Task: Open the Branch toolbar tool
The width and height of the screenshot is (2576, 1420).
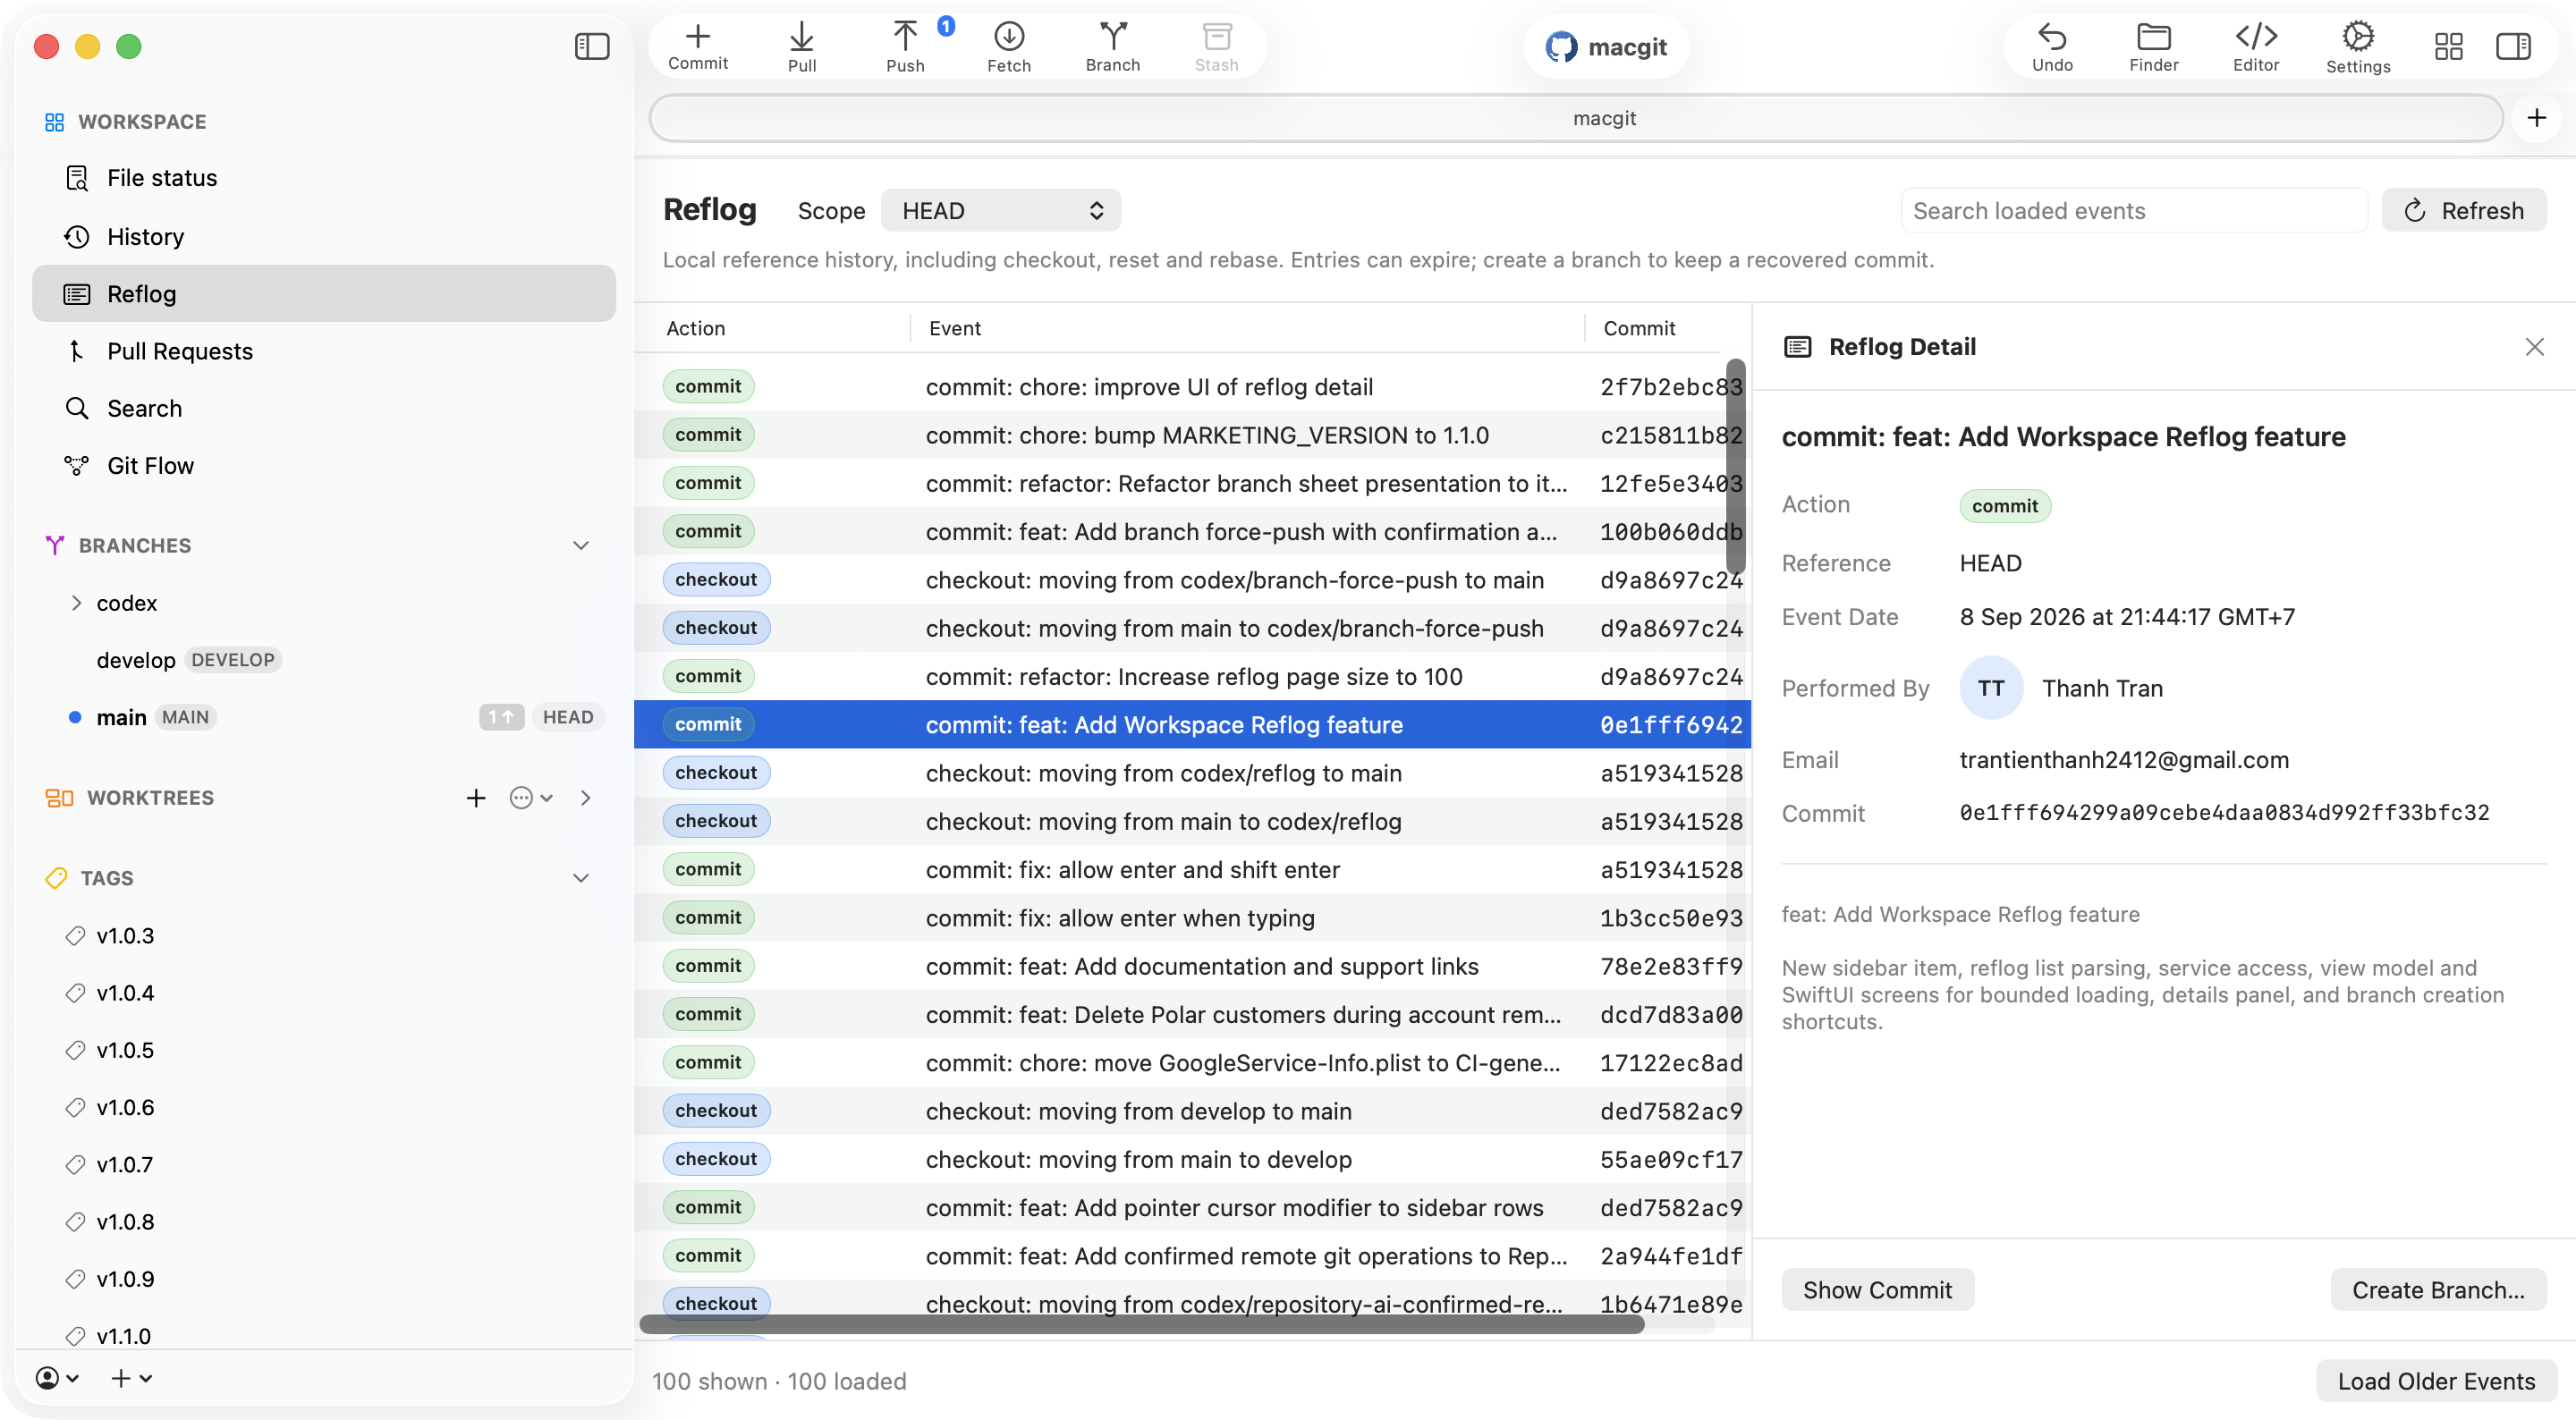Action: coord(1113,47)
